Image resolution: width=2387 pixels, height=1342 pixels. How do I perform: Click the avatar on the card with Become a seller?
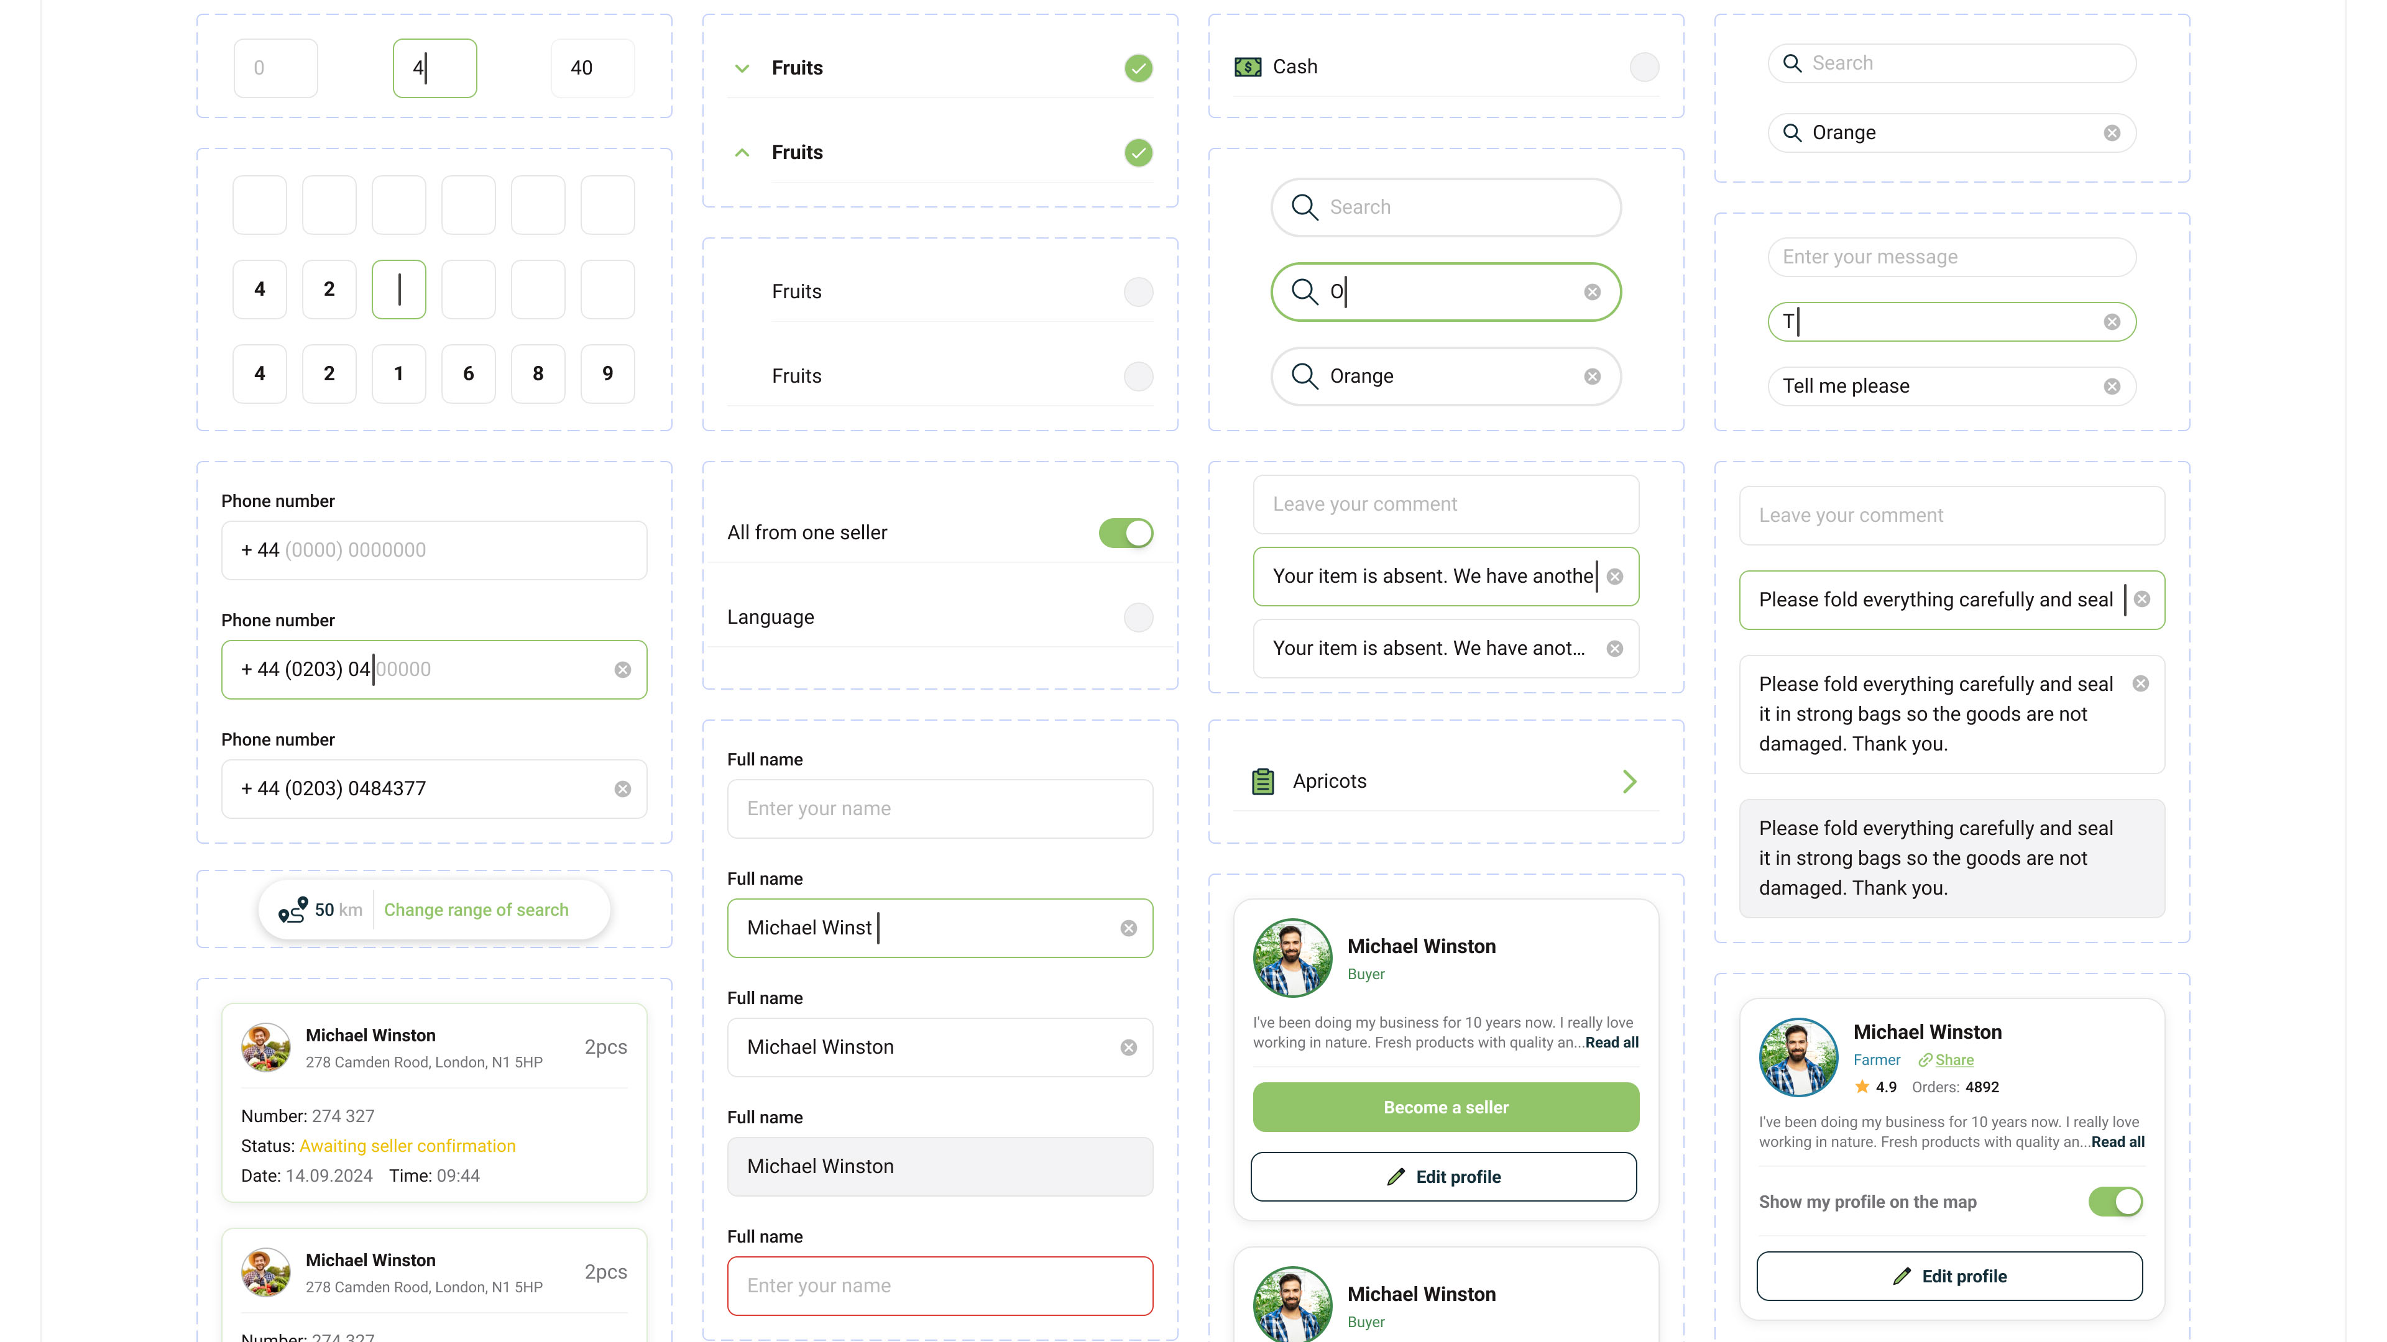pos(1292,957)
